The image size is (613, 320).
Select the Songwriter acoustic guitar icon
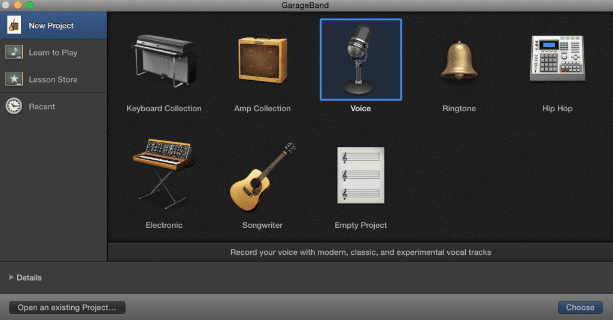262,176
